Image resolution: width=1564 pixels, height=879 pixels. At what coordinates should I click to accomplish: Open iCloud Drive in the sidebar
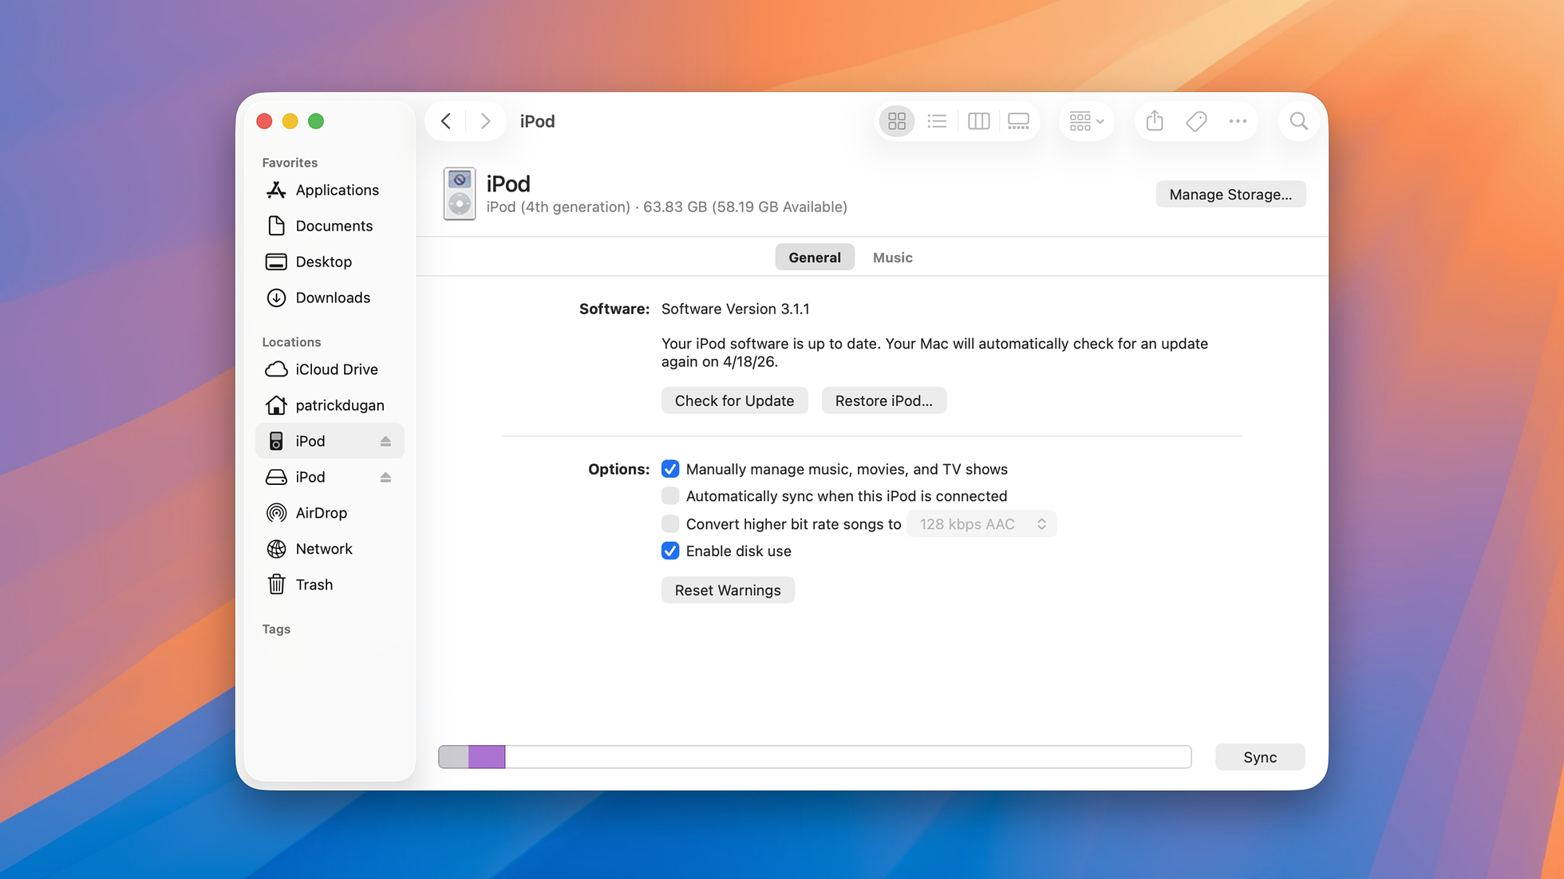pyautogui.click(x=330, y=369)
